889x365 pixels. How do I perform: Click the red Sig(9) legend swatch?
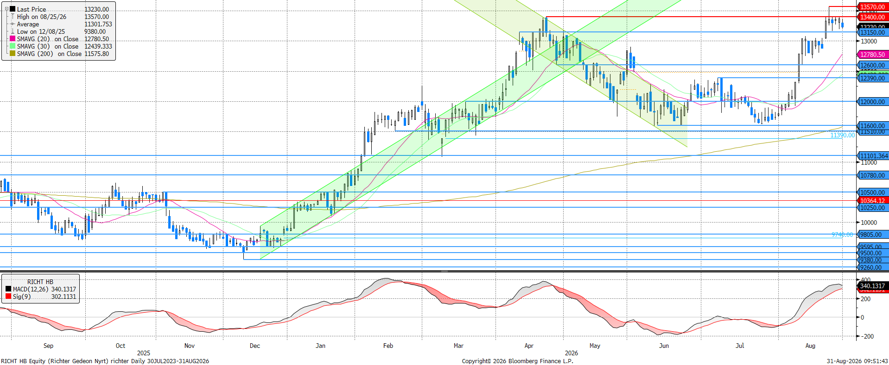(8, 297)
